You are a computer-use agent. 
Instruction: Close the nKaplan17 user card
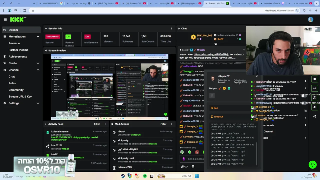tap(256, 76)
